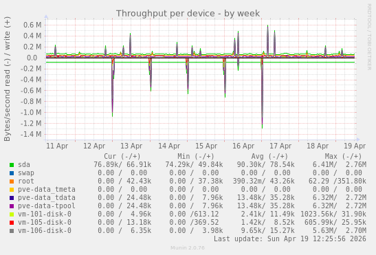376x255 pixels.
Task: Click the chart title 'Throughput per device - by week'
Action: (x=188, y=14)
